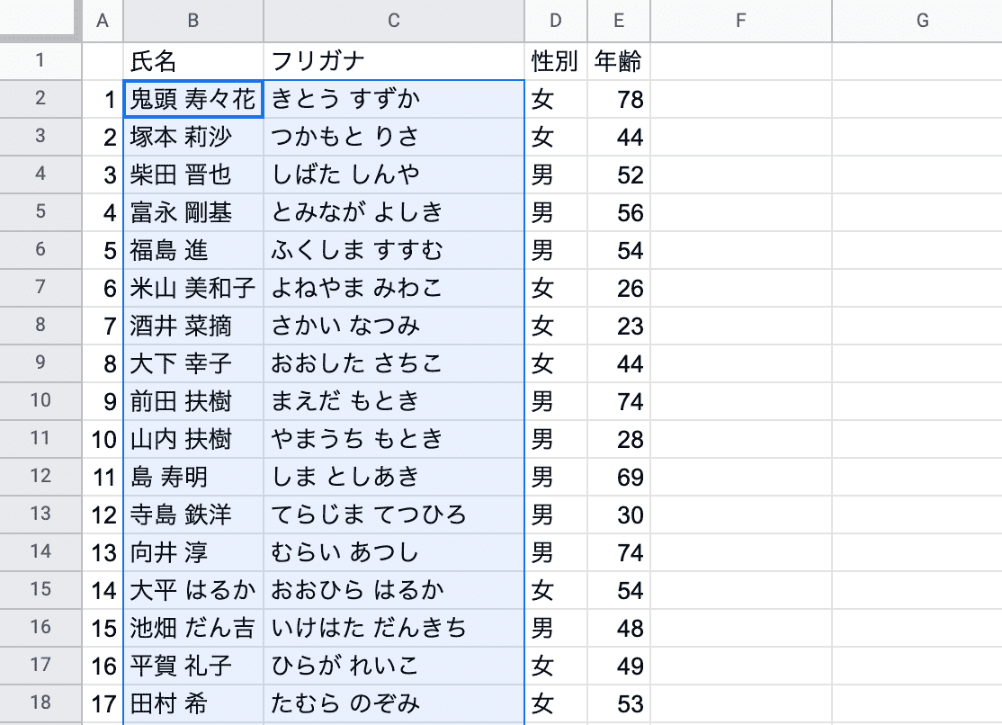
Task: Click the フリガナ header cell
Action: 394,61
